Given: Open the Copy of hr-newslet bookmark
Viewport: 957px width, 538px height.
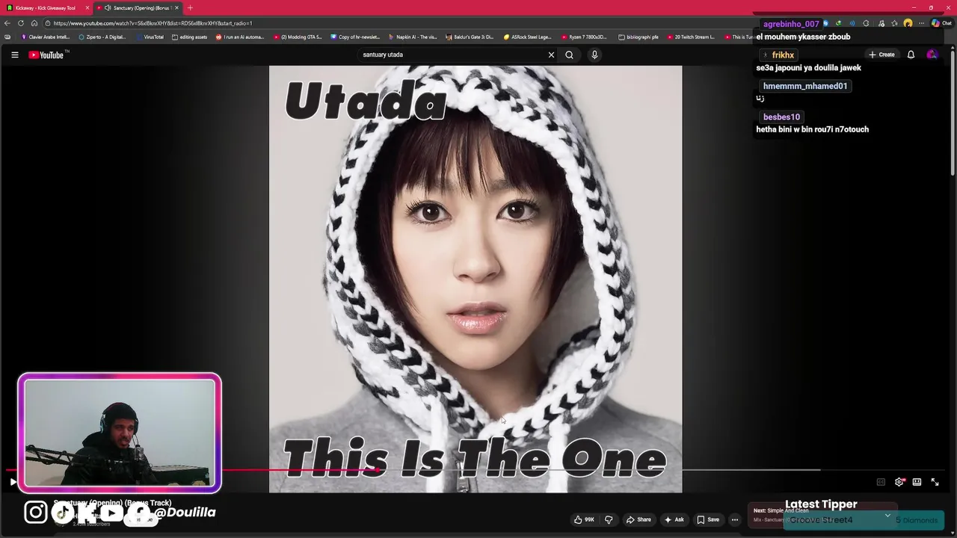Looking at the screenshot, I should [x=355, y=37].
